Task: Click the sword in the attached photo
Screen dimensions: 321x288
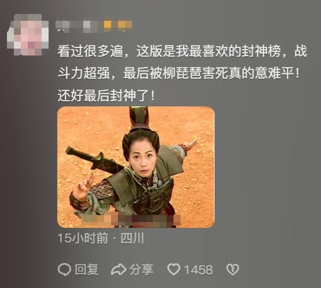Action: pos(94,160)
